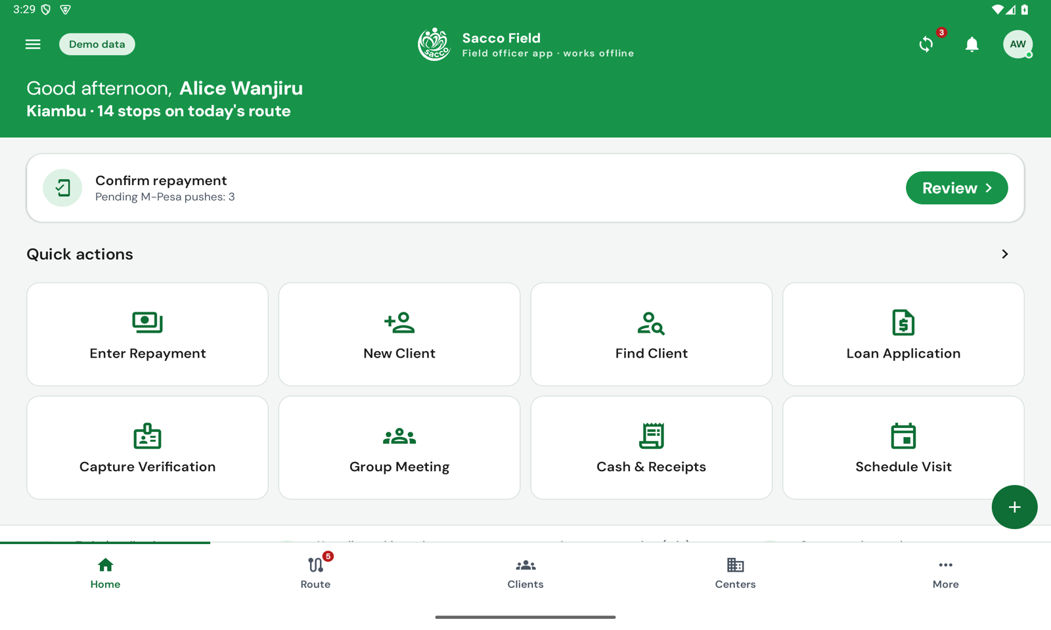Open Capture Verification action
Screen dimensions: 1051x630
(147, 448)
